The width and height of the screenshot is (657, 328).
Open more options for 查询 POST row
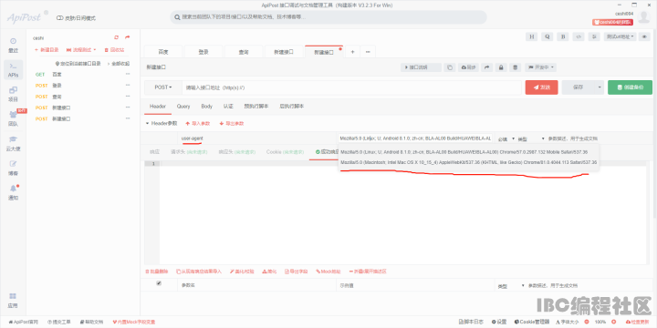point(128,97)
